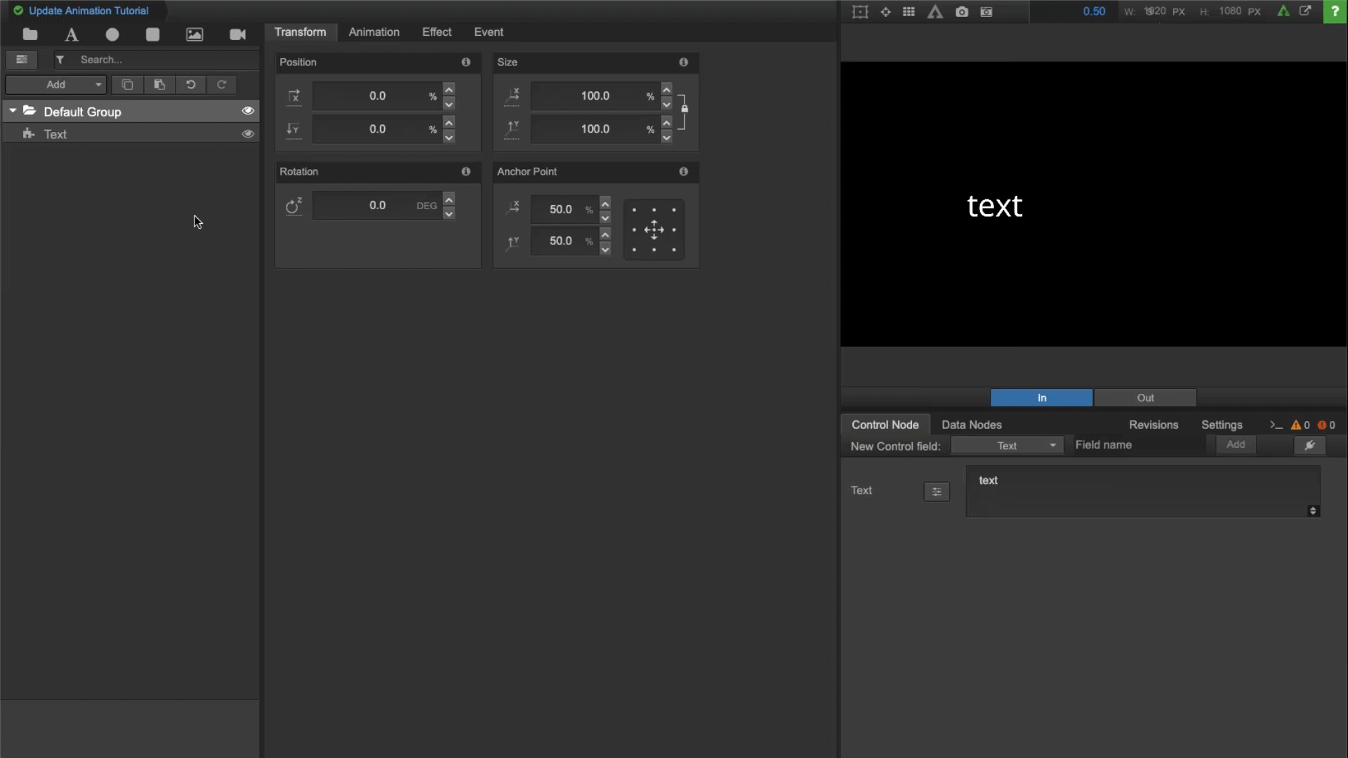Viewport: 1348px width, 758px height.
Task: Toggle the grid overlay icon
Action: pos(908,11)
